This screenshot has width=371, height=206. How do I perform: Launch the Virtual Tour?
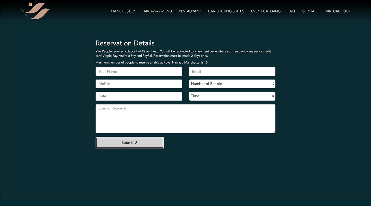[338, 11]
